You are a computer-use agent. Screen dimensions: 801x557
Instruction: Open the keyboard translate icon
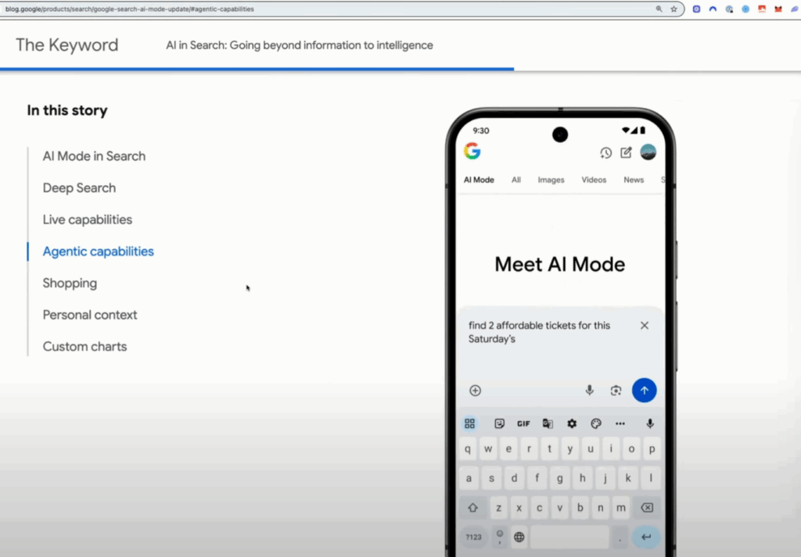(x=548, y=423)
